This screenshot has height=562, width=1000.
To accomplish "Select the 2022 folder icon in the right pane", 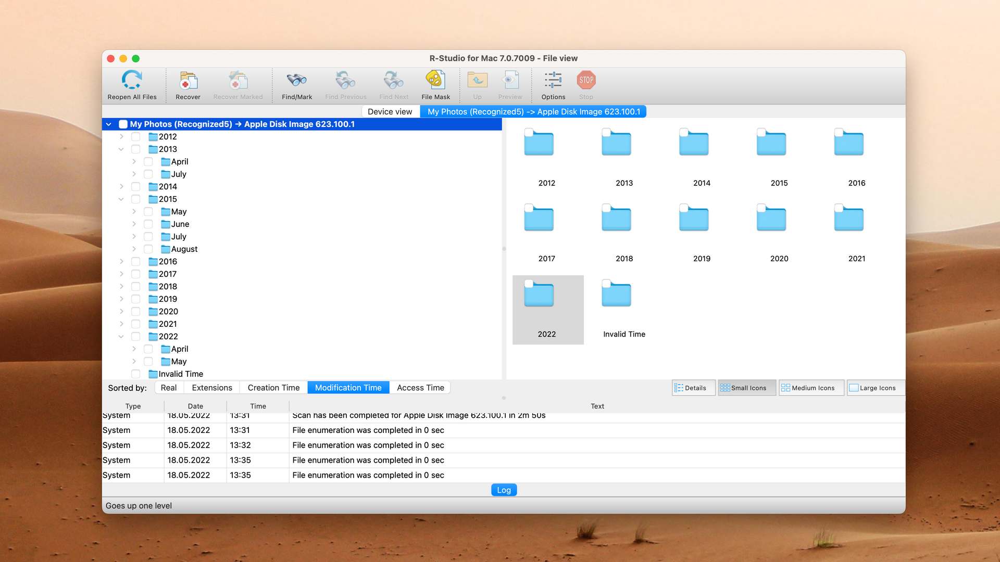I will (x=539, y=293).
